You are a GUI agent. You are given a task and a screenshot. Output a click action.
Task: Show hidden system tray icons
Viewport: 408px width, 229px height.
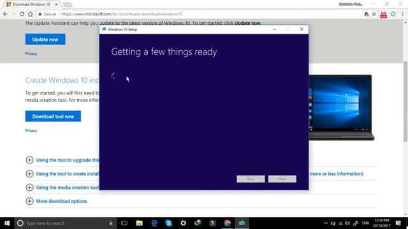(326, 223)
